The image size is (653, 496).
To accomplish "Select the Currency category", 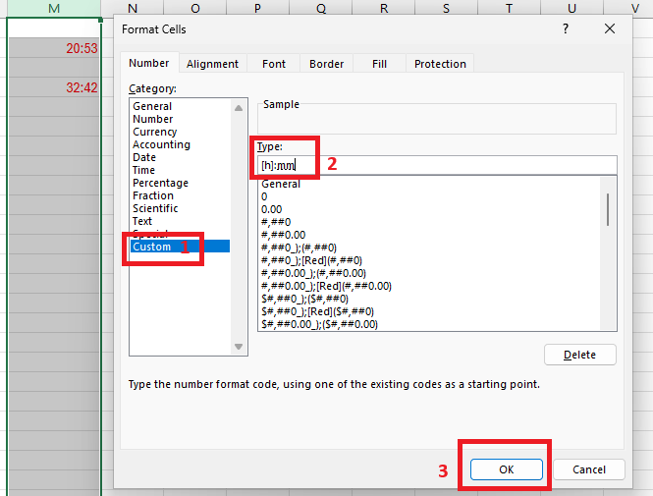I will click(180, 132).
